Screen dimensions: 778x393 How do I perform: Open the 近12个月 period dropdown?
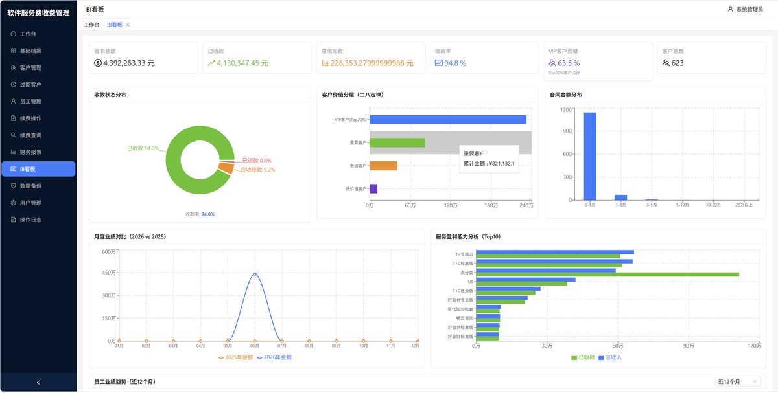738,382
